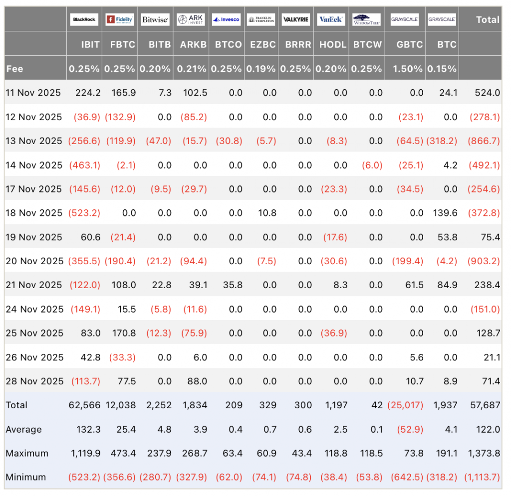Click the ARK Invest logo
The height and width of the screenshot is (496, 511).
pyautogui.click(x=191, y=20)
